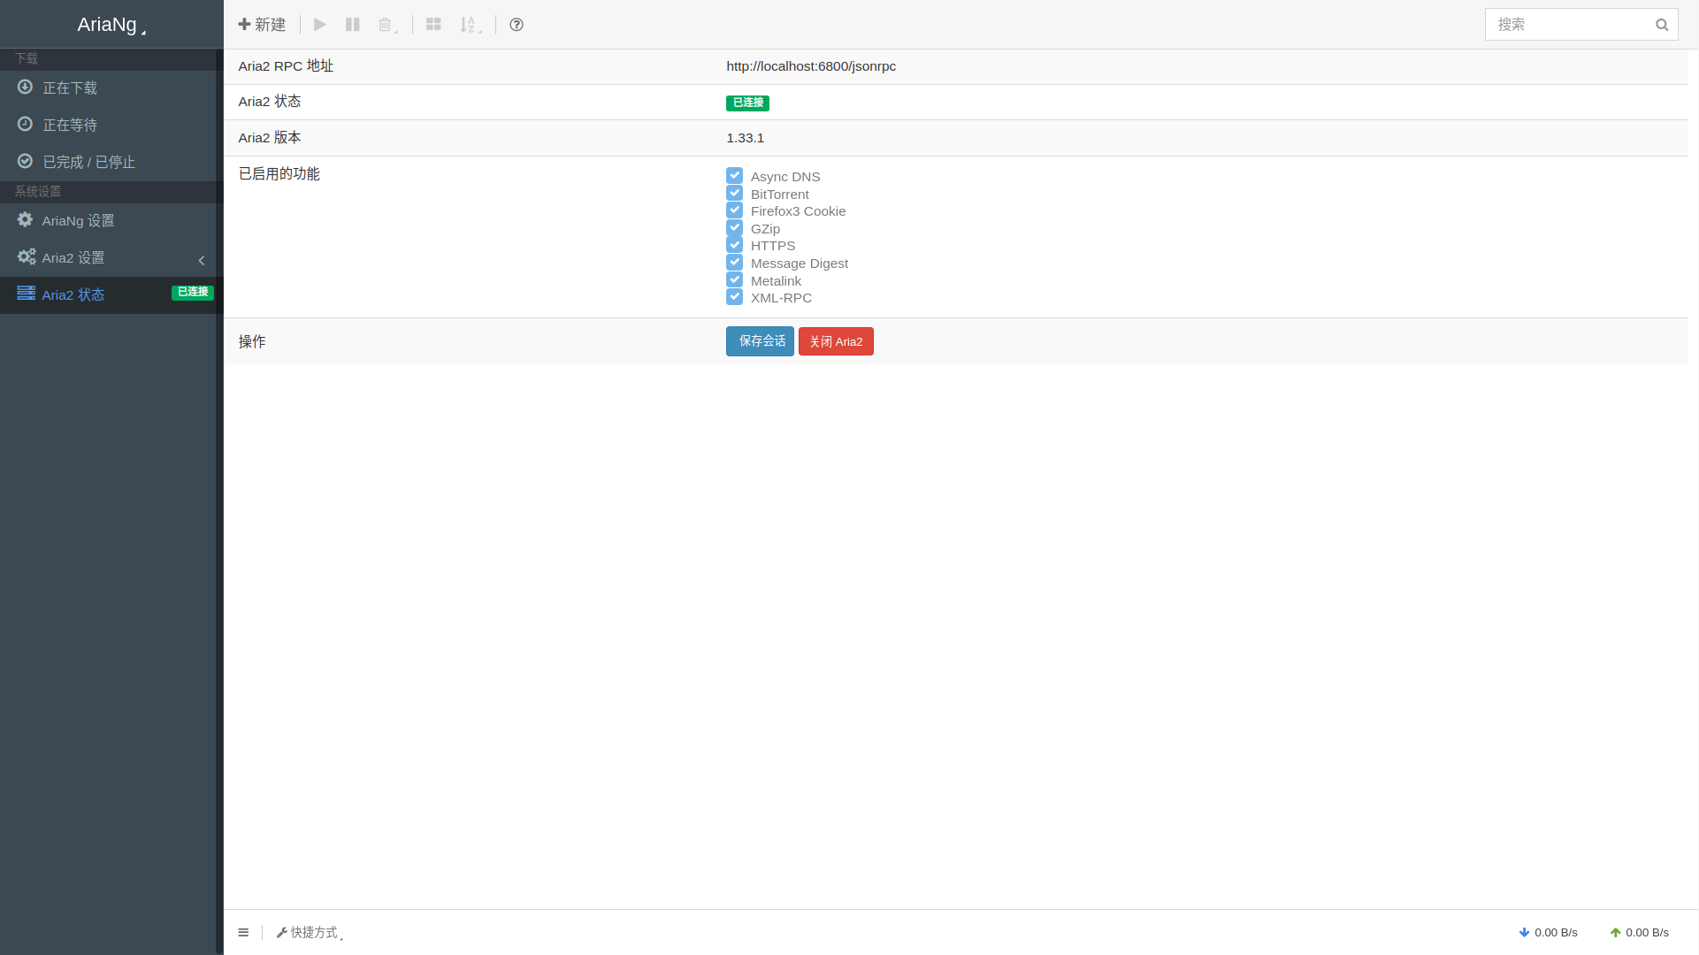Open AriaNg 设置 in sidebar

[x=78, y=220]
